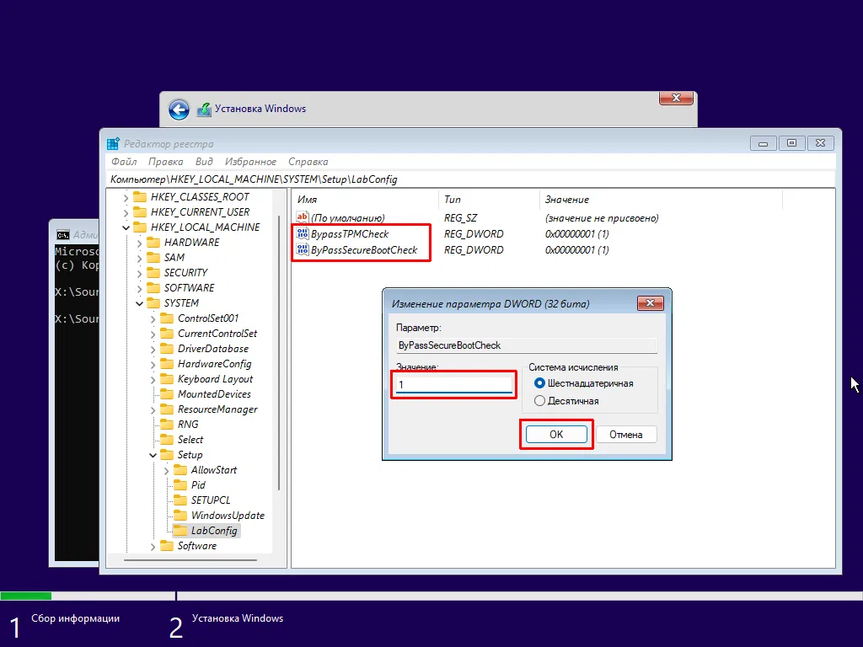Click the registry tree vertical scrollbar
Viewport: 863px width, 647px height.
coord(279,352)
